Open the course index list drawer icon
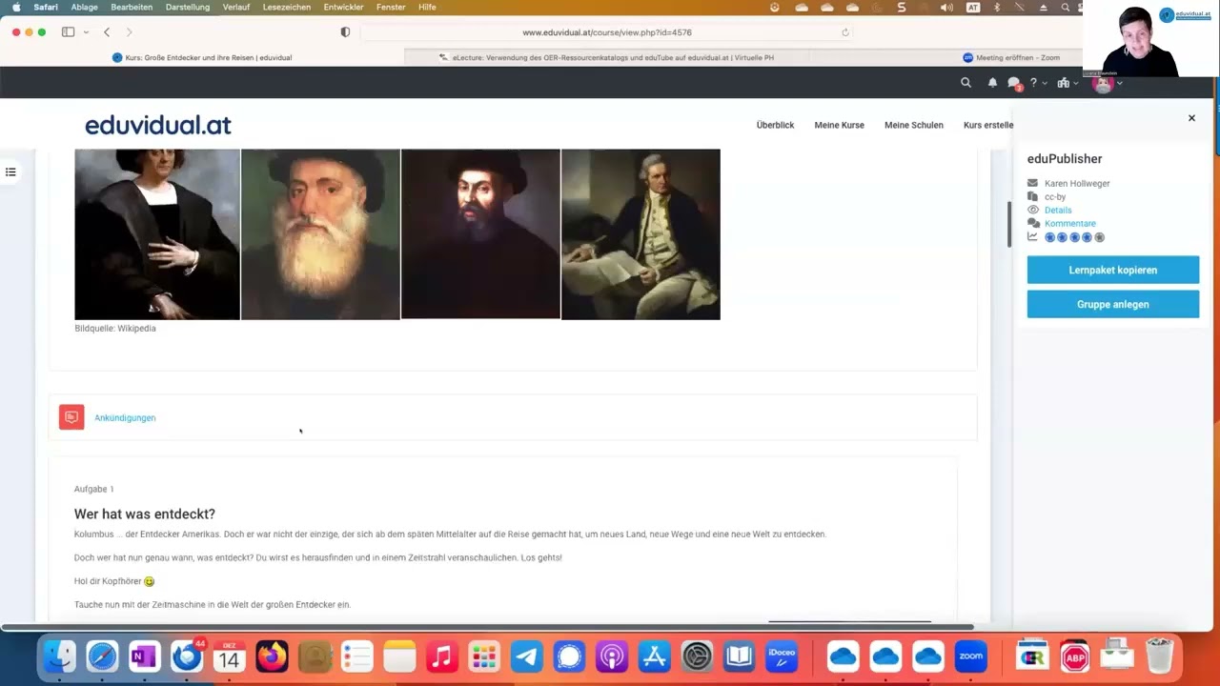 pyautogui.click(x=10, y=172)
